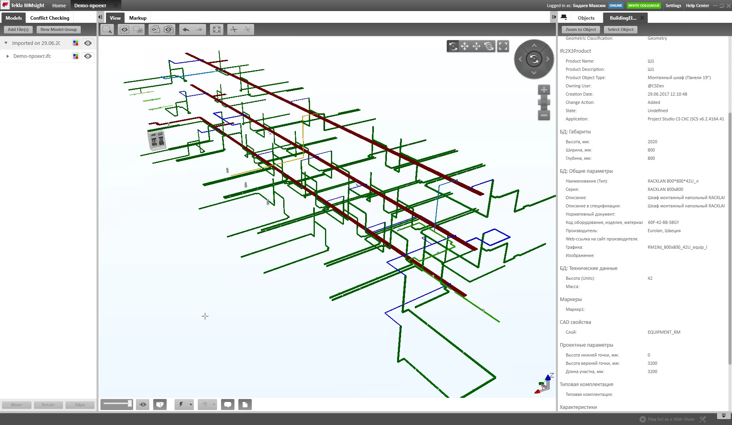Open the comment speech bubble tool
Screen dimensions: 732x425
[228, 405]
